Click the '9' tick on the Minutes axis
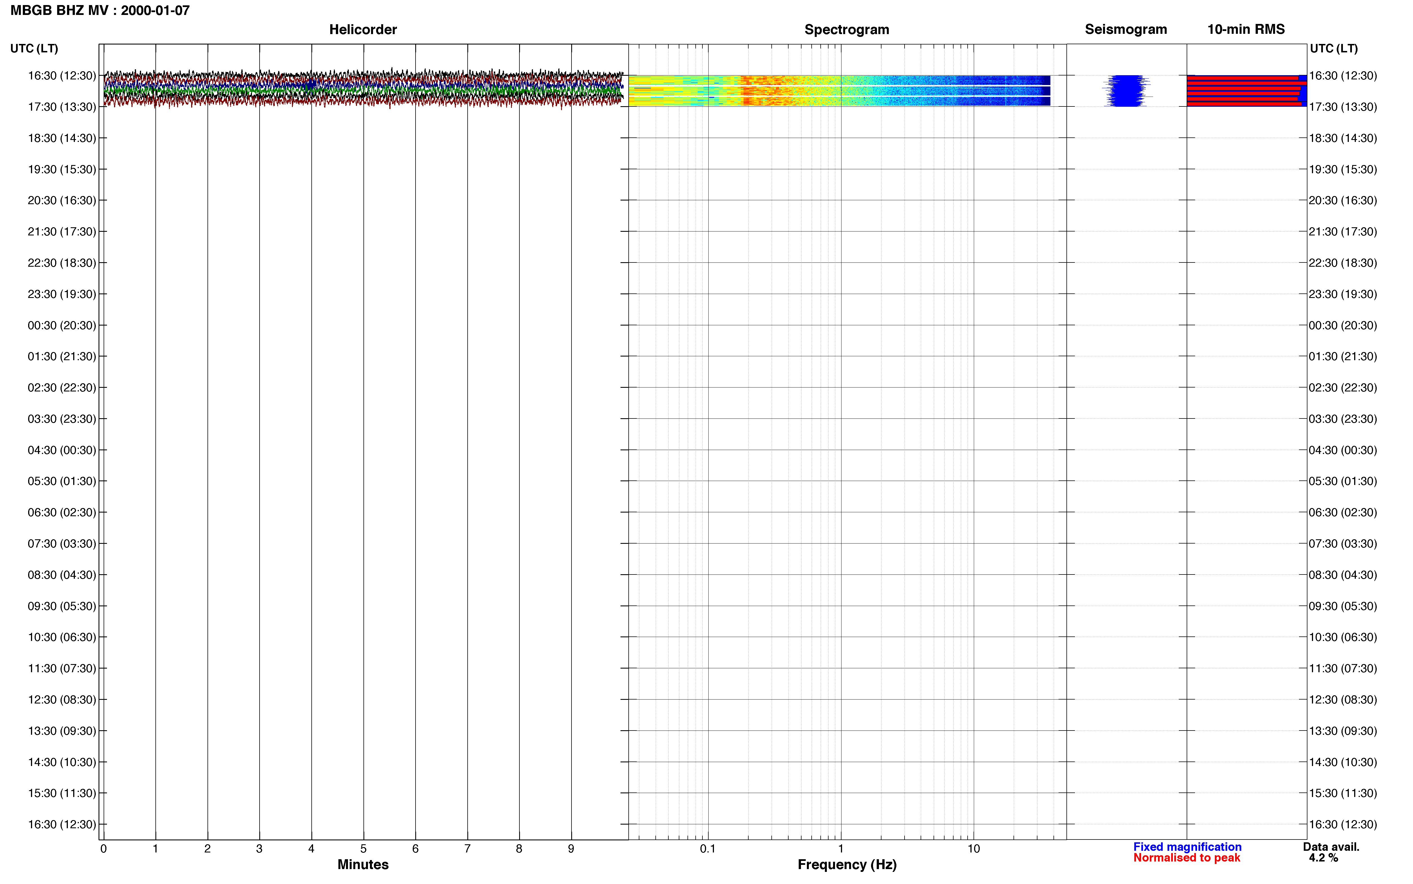 coord(571,849)
